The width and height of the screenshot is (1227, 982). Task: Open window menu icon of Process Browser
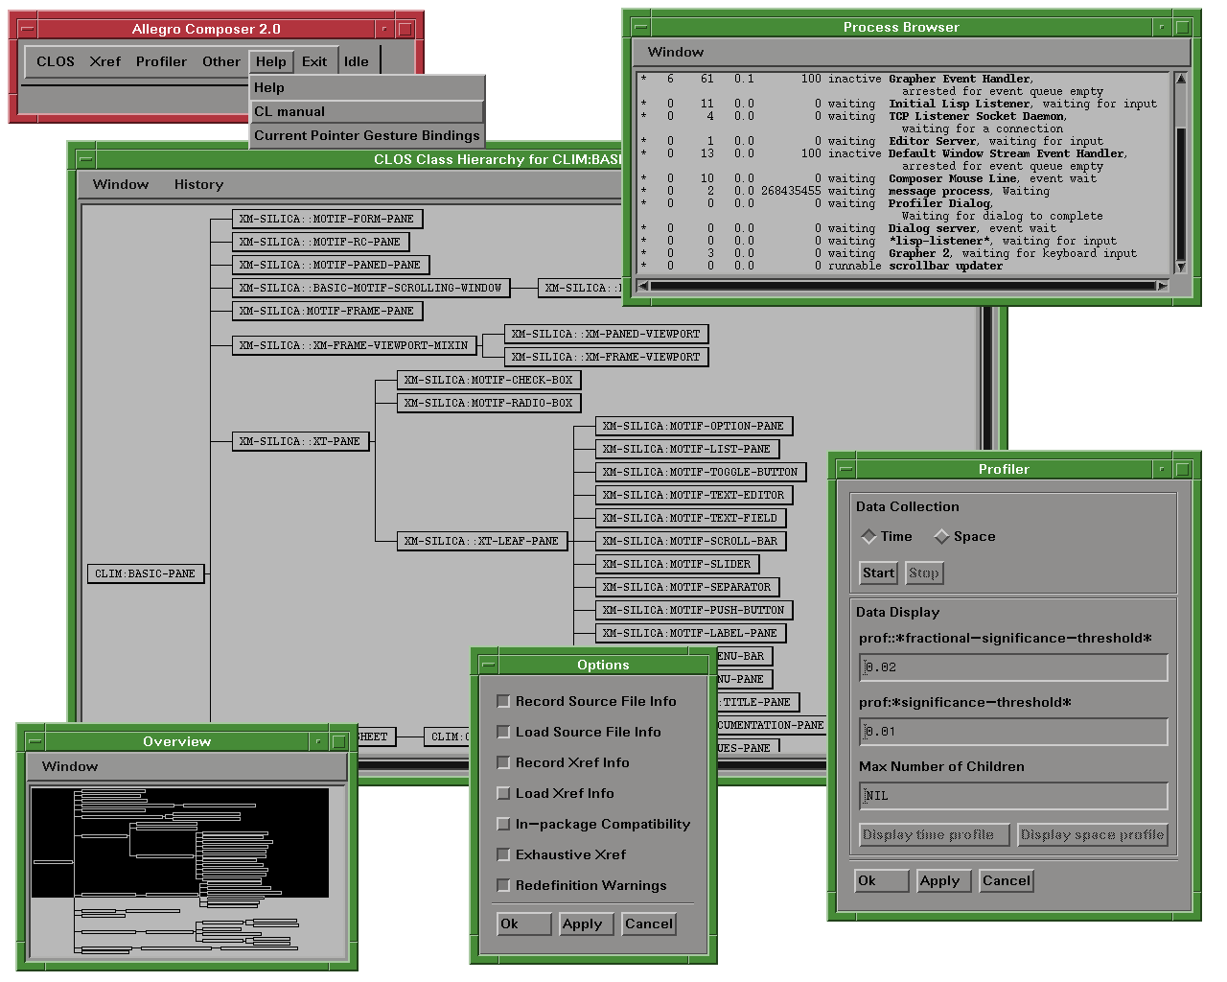pos(641,27)
